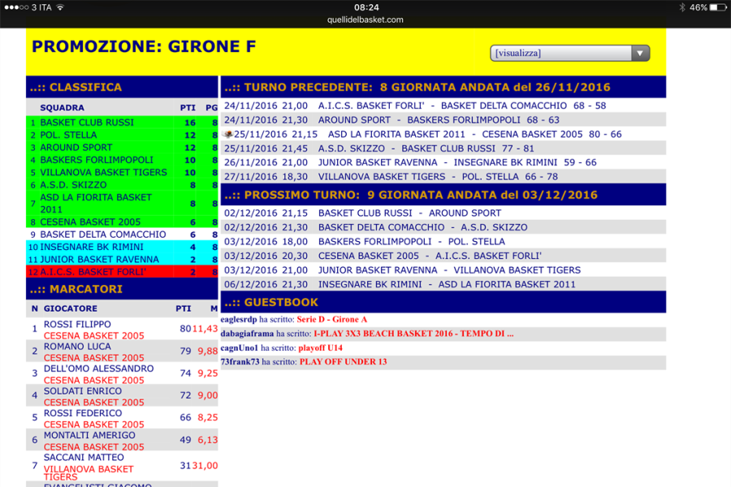
Task: Click the small icon before 25/11/2016 21,15
Action: coord(228,134)
